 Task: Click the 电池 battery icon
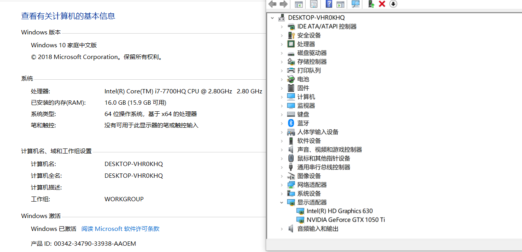click(x=291, y=79)
